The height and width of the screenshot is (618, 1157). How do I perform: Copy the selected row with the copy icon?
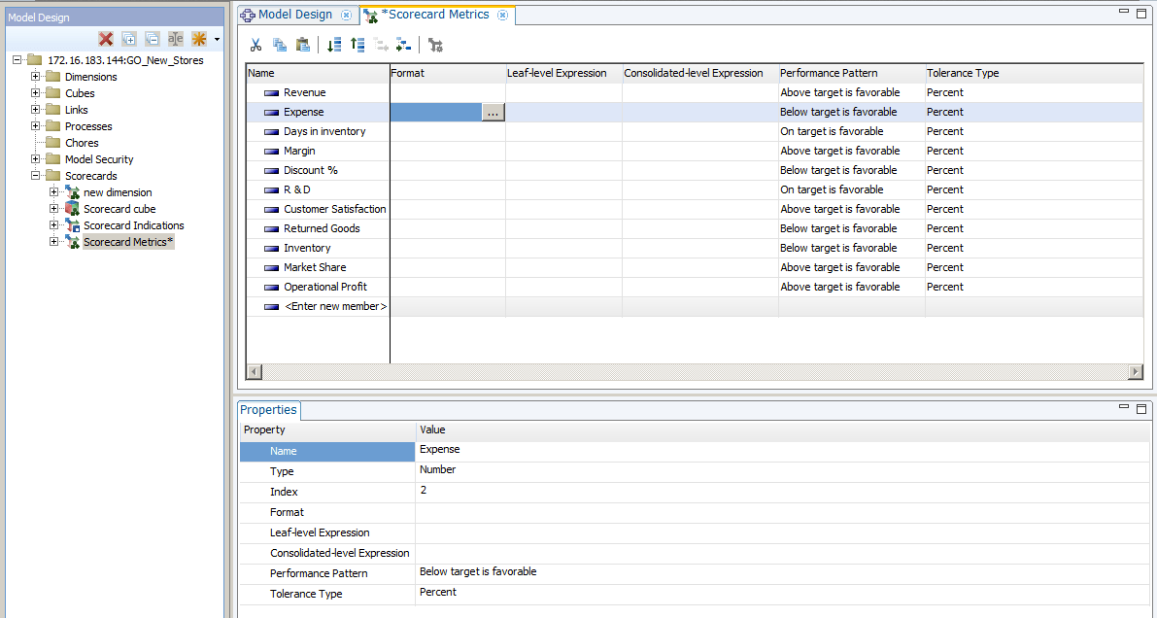coord(280,45)
